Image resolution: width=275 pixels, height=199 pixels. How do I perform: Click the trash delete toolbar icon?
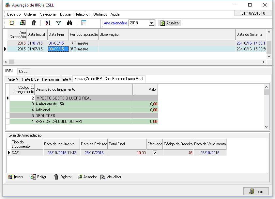click(34, 23)
